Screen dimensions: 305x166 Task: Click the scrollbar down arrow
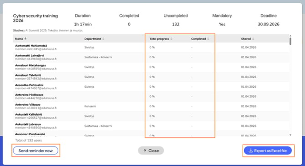(290, 135)
